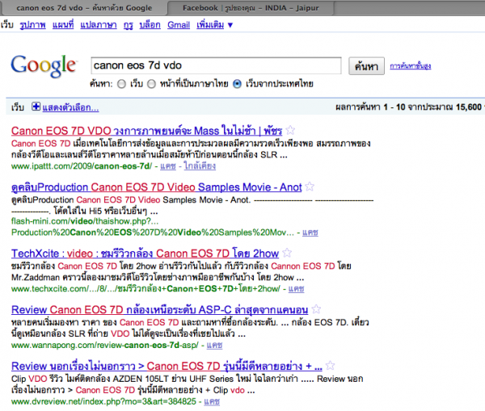Viewport: 485px width, 411px height.
Task: Star the TechXcite video result
Action: click(287, 253)
